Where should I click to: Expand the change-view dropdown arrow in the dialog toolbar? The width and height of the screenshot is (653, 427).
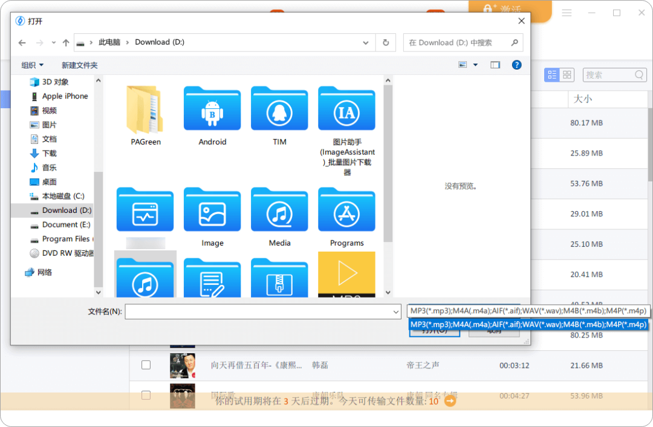click(475, 64)
